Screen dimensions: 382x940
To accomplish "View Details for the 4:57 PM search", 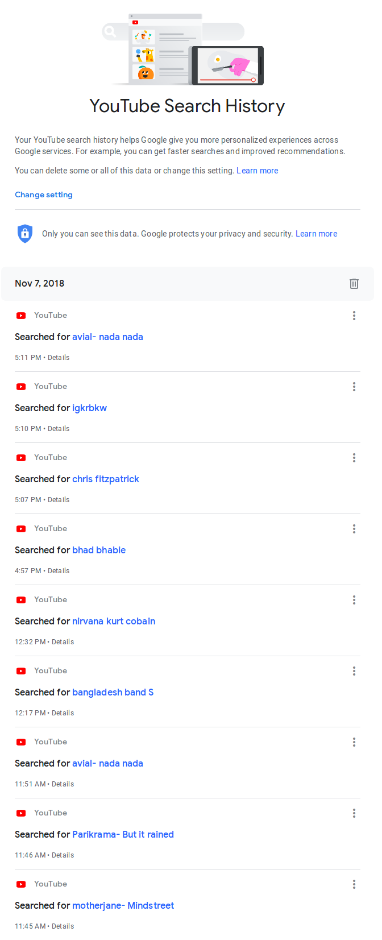I will 59,571.
